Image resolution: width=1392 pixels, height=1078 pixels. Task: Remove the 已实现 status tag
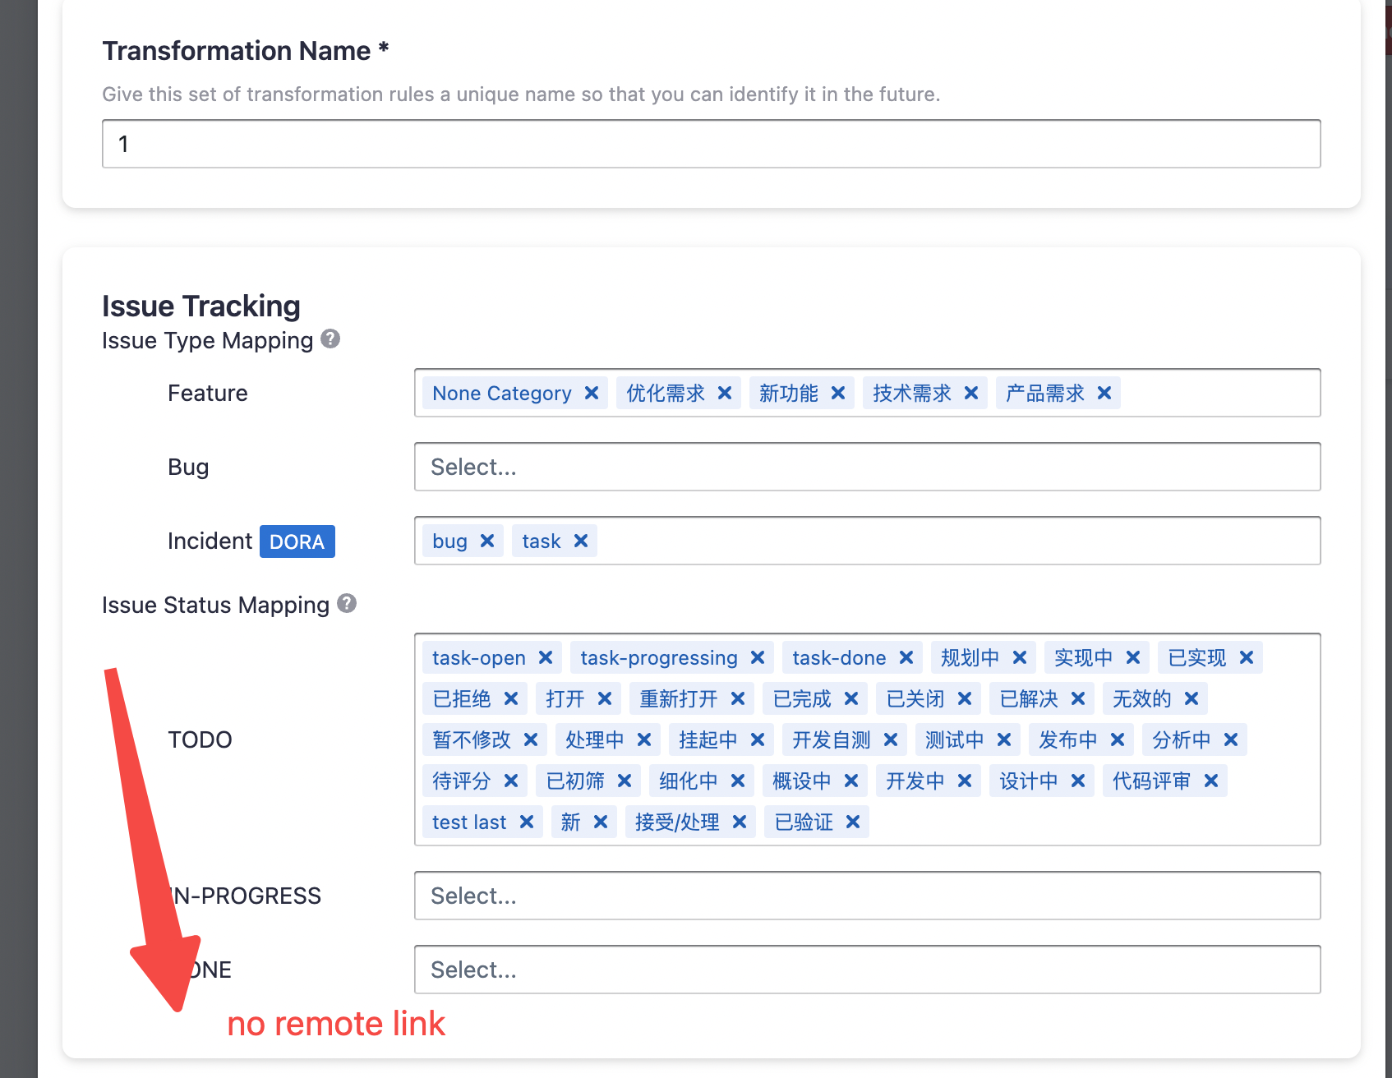(1247, 657)
